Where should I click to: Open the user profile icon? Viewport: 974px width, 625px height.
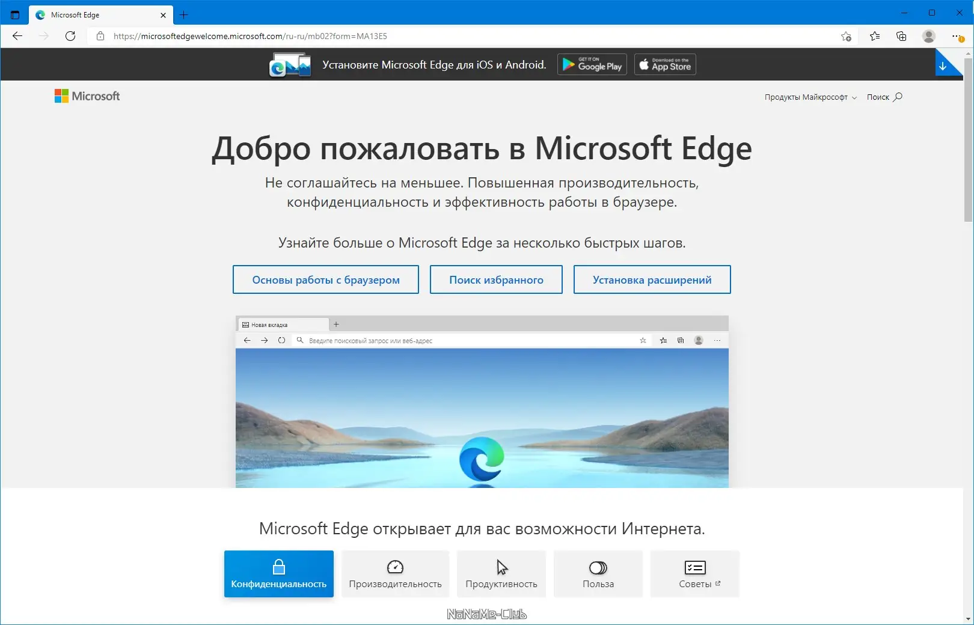point(929,36)
